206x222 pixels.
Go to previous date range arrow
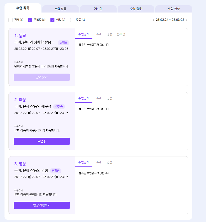click(153, 20)
